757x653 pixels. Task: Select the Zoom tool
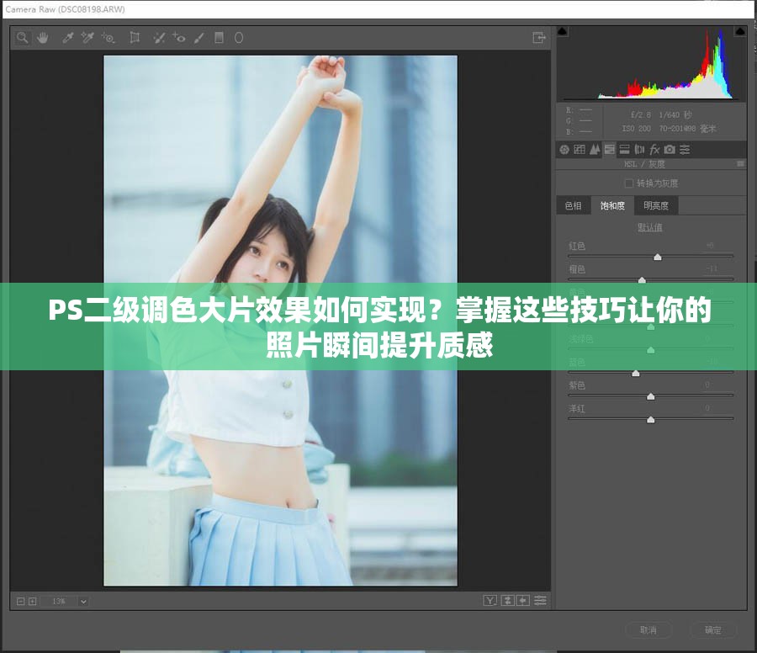coord(23,38)
